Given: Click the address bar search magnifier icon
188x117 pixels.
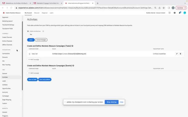Looking at the screenshot, I should pyautogui.click(x=155, y=8).
